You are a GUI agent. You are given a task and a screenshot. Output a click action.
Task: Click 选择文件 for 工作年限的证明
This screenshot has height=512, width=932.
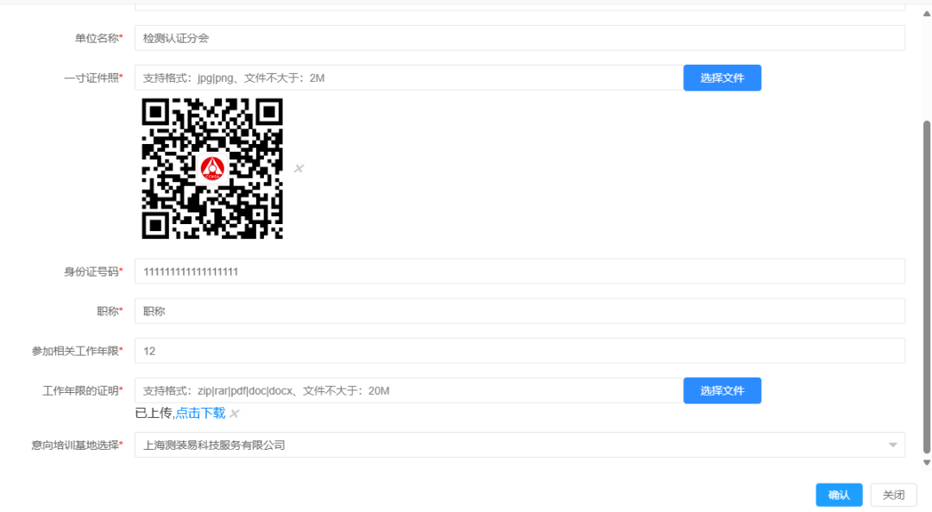coord(721,390)
